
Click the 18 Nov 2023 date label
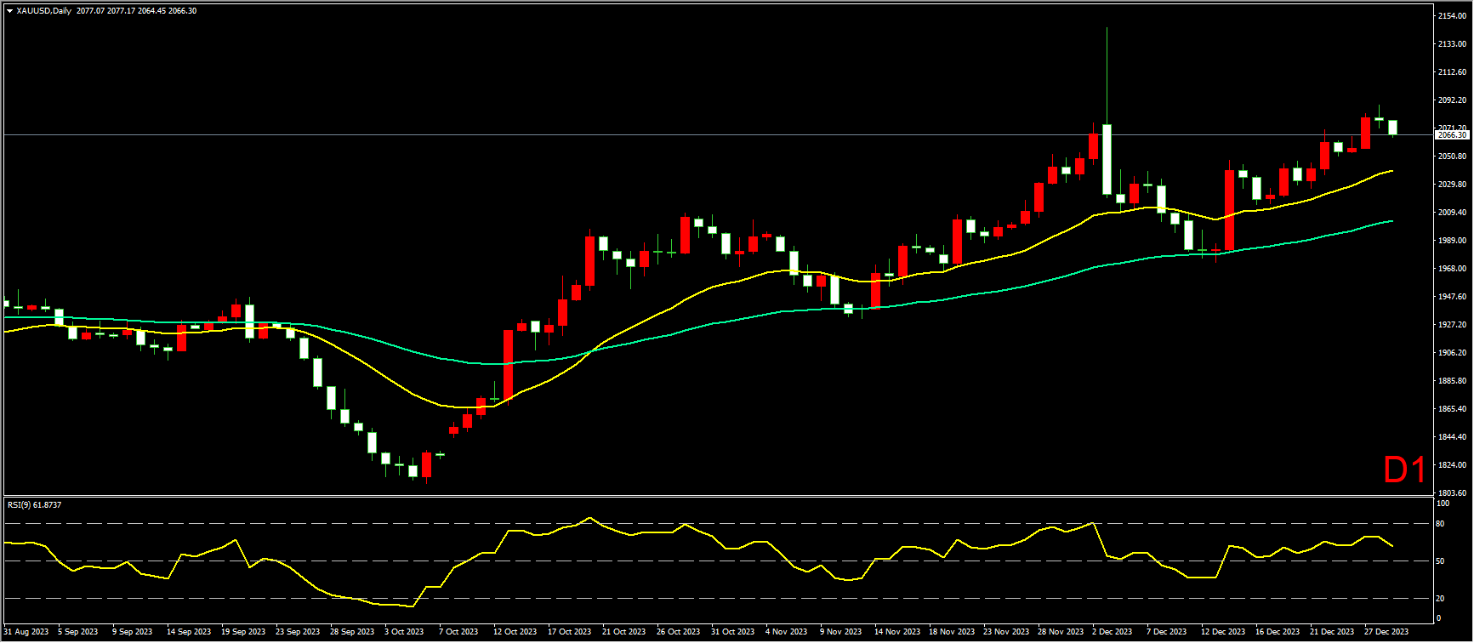click(951, 632)
